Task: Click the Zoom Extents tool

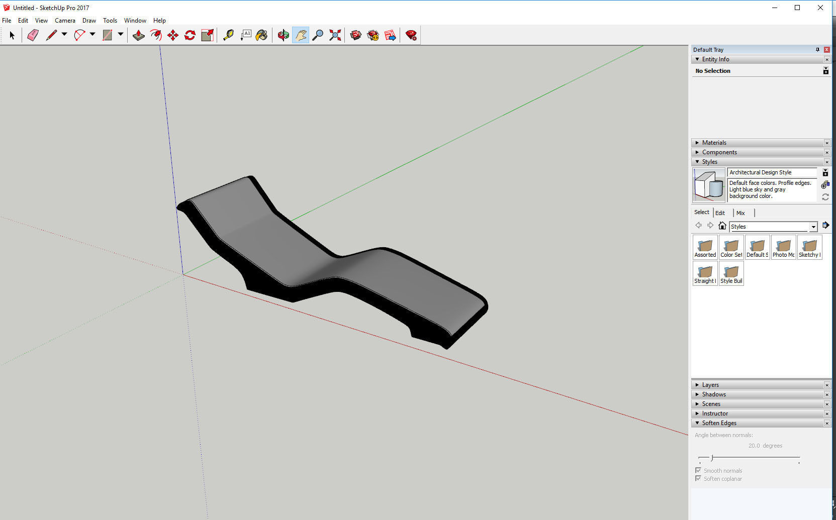Action: pyautogui.click(x=335, y=35)
